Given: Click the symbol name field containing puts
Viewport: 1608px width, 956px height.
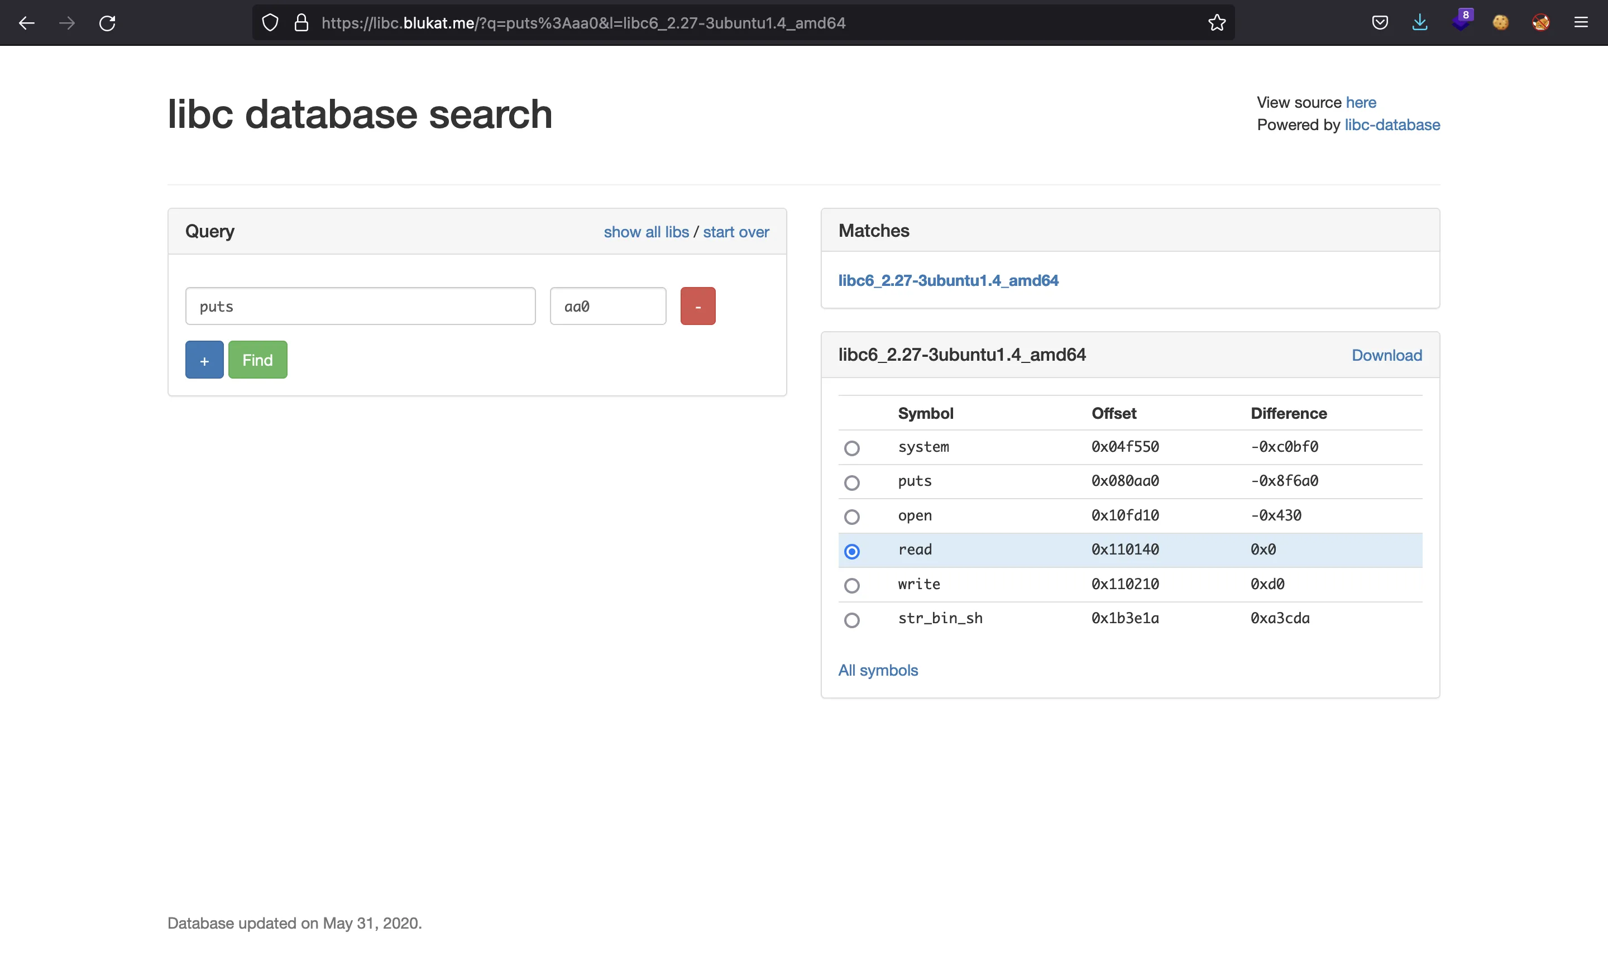Looking at the screenshot, I should click(x=360, y=306).
